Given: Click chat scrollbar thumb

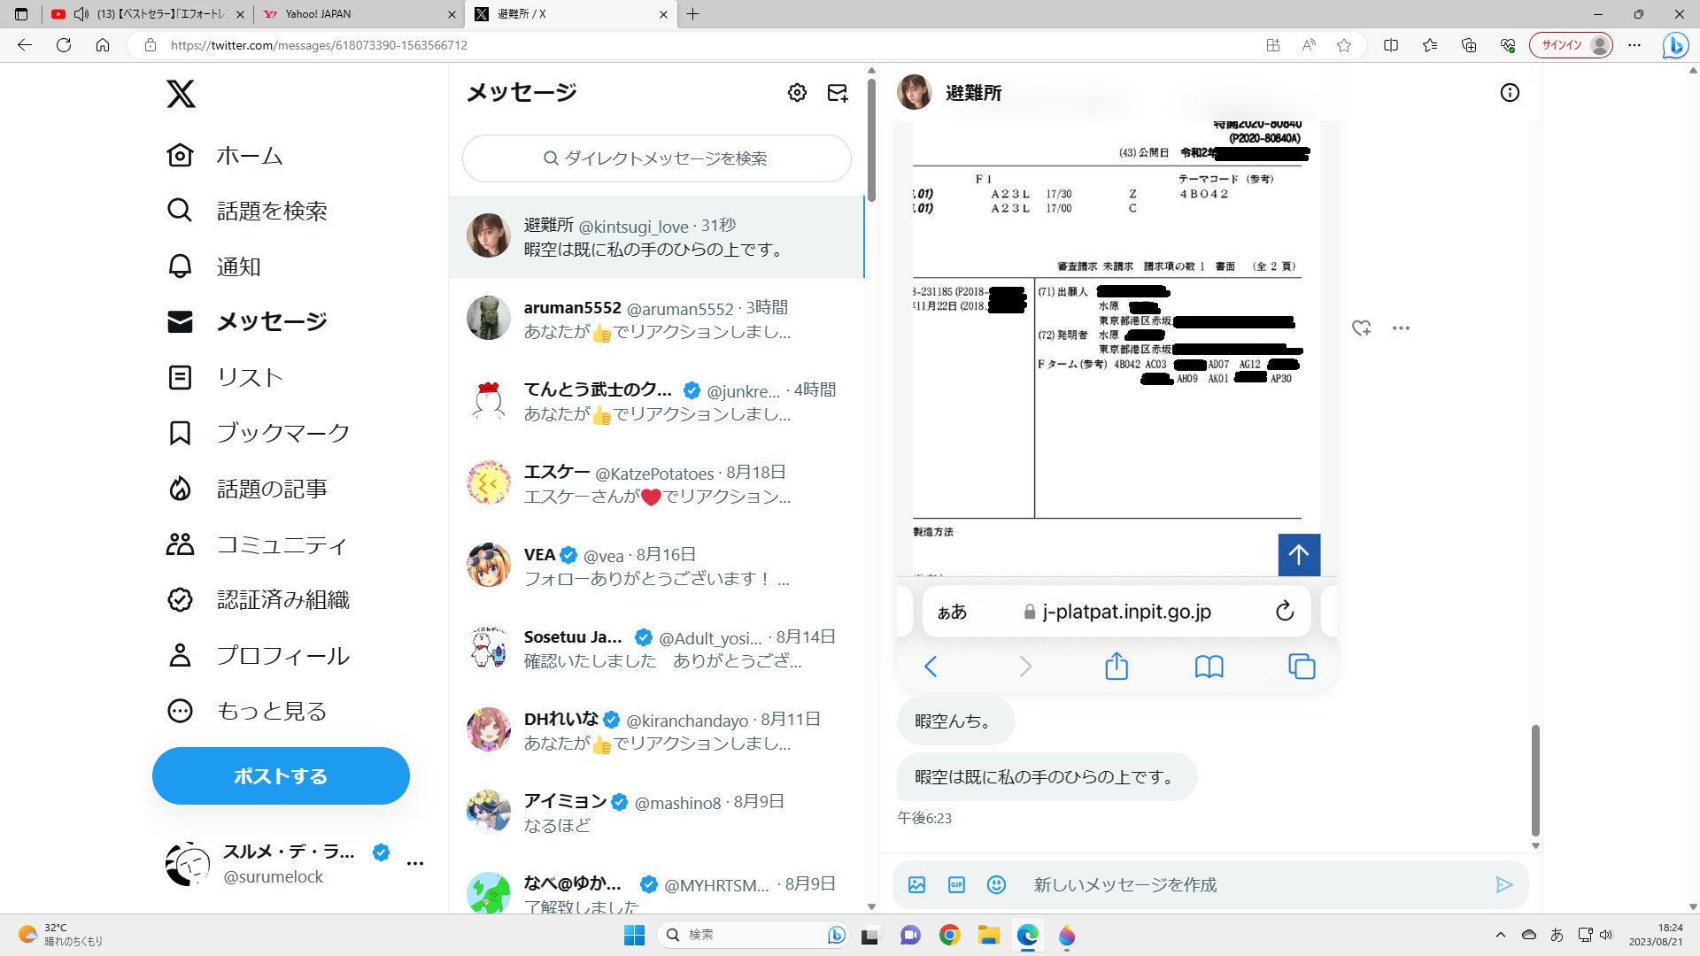Looking at the screenshot, I should click(1535, 779).
